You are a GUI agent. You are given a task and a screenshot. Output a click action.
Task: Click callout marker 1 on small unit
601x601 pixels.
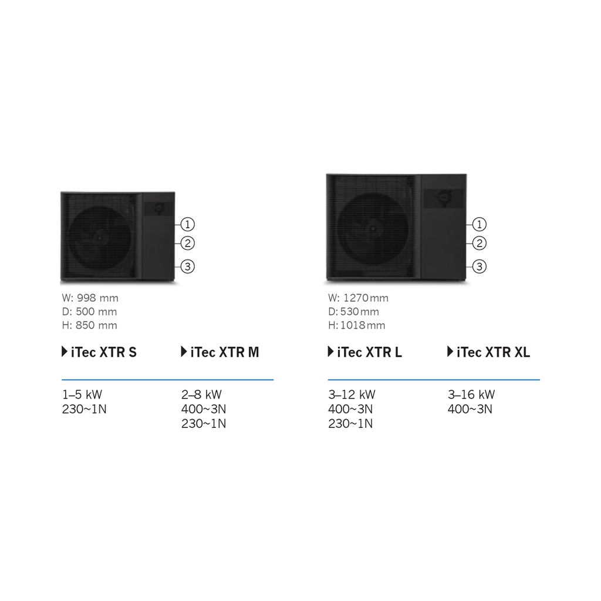click(x=187, y=224)
